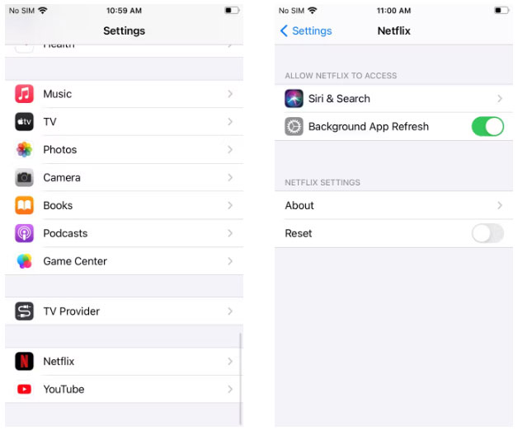Screen dimensions: 518x435
Task: Tap the Wi-Fi icon in Netflix screen status bar
Action: click(312, 10)
